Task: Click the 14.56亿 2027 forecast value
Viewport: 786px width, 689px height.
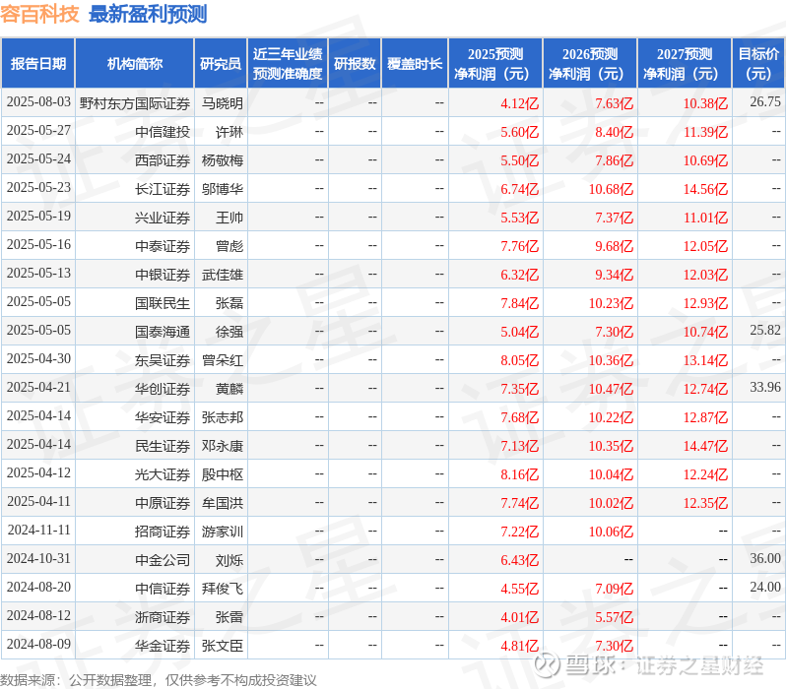Action: tap(706, 189)
